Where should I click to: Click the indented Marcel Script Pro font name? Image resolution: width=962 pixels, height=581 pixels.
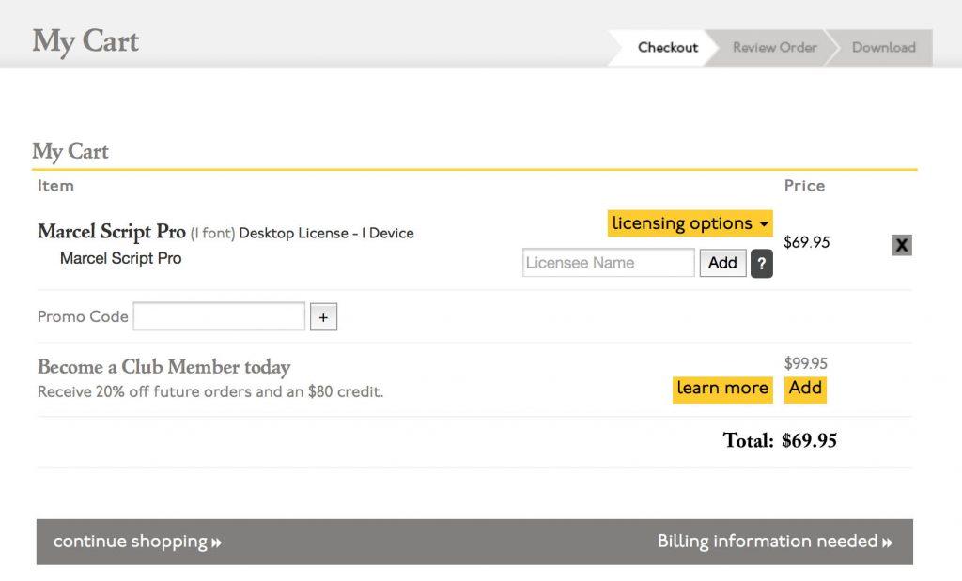click(121, 259)
